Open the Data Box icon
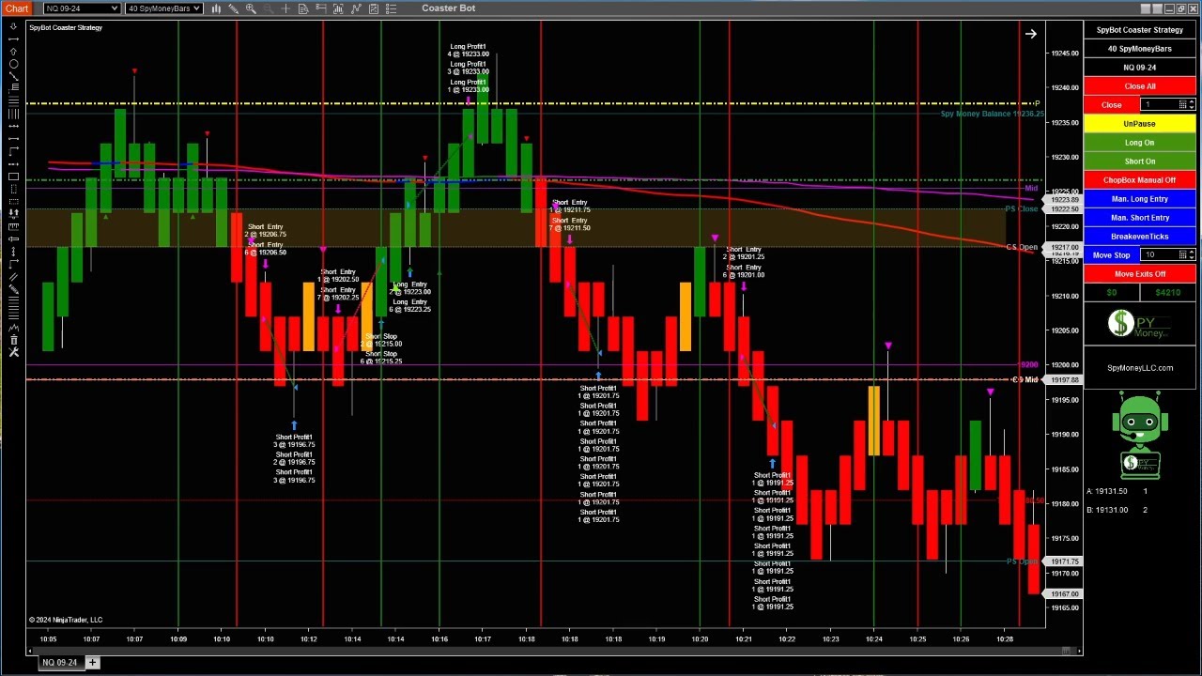The image size is (1202, 676). pyautogui.click(x=303, y=8)
